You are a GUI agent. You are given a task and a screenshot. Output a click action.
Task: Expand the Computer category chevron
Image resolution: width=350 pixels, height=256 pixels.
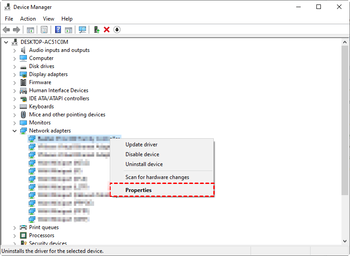pos(15,59)
